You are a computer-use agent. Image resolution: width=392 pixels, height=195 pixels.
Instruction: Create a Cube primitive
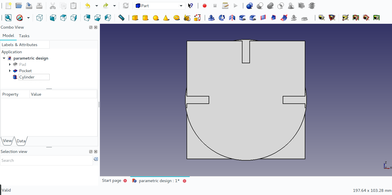[135, 17]
